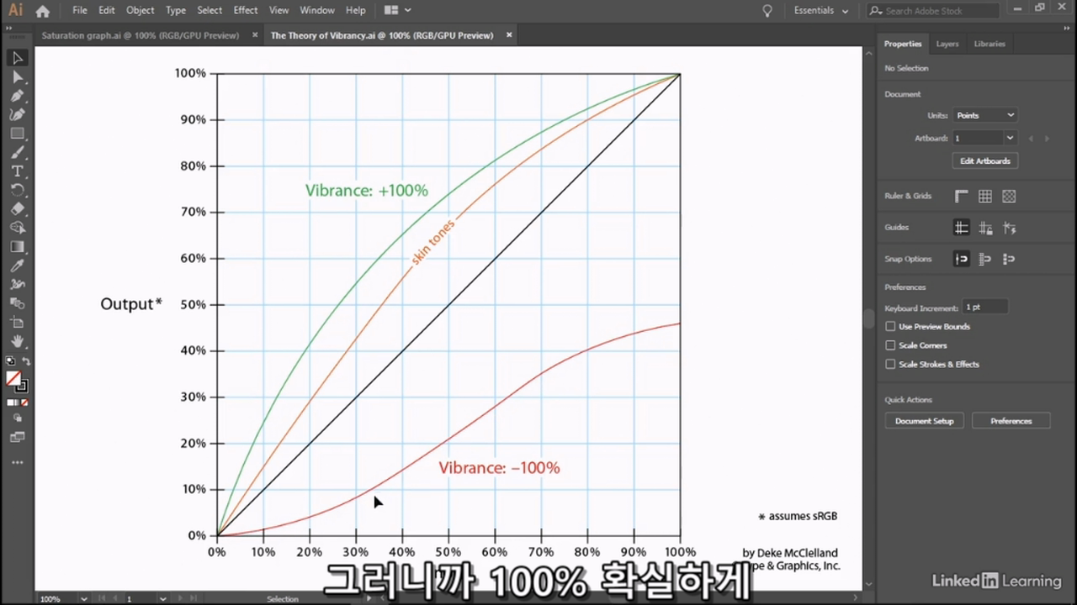Open the File menu
Viewport: 1077px width, 605px height.
pos(80,11)
